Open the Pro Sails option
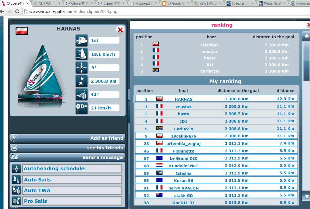This screenshot has height=209, width=310. [72, 201]
